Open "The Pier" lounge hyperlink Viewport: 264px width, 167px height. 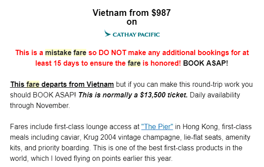click(x=157, y=127)
